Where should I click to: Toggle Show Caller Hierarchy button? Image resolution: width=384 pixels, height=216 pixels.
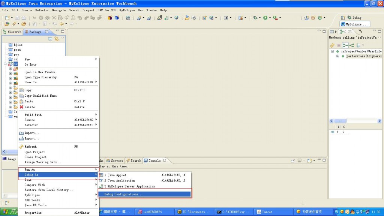345,45
